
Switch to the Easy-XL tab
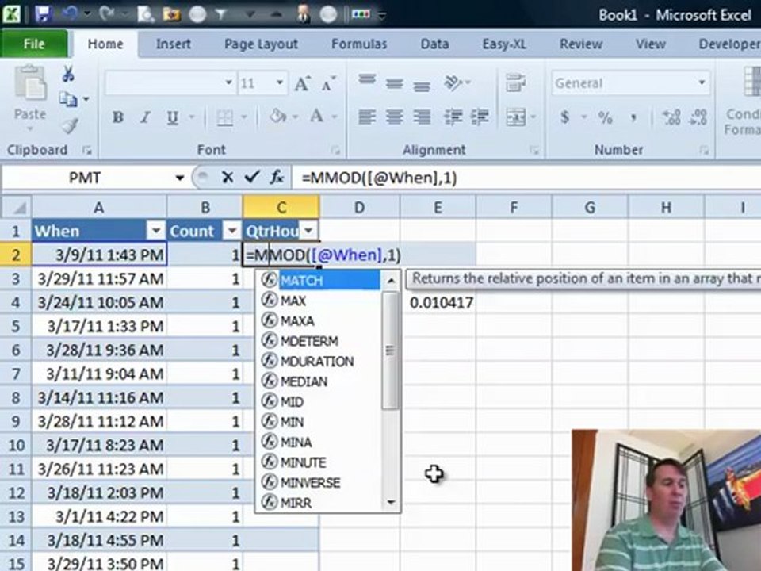pos(504,44)
